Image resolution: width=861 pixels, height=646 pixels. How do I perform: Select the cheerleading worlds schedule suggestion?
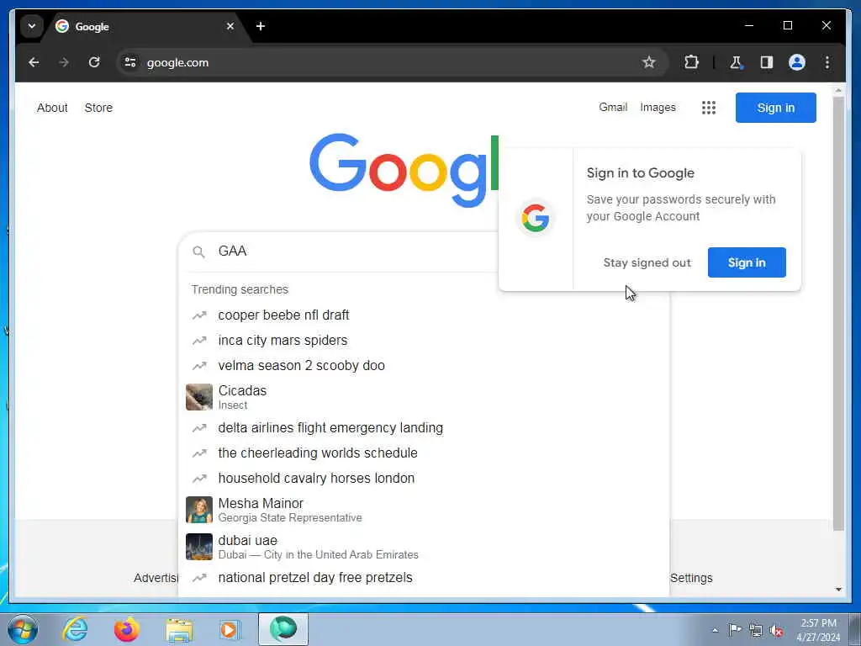click(x=424, y=453)
